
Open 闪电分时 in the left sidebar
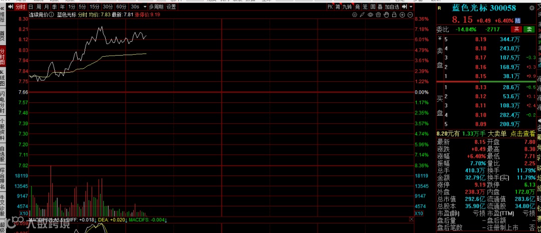tap(3, 103)
